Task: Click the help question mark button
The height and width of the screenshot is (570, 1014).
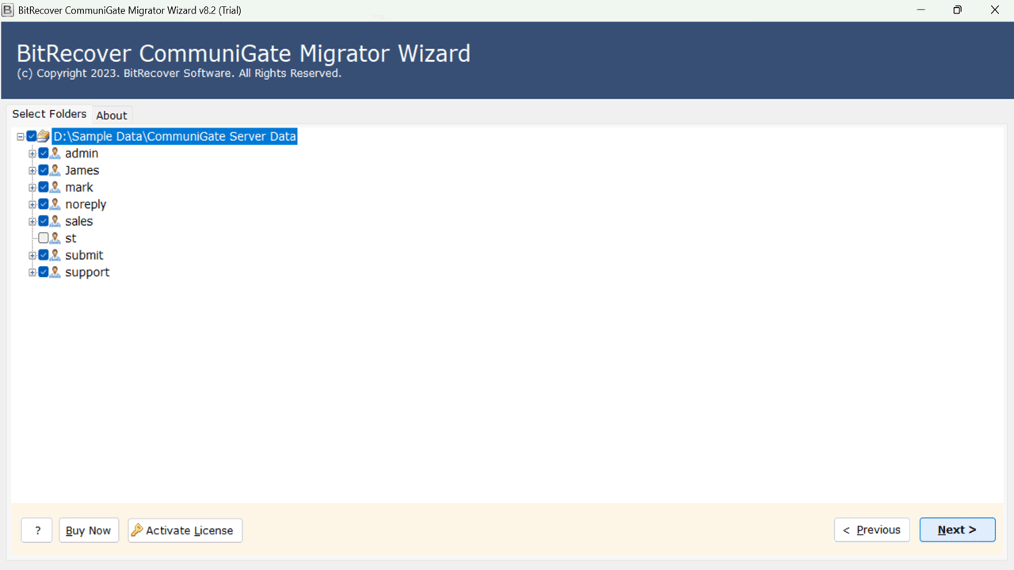Action: coord(37,530)
